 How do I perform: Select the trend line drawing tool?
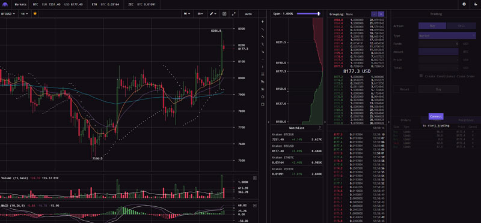(263, 29)
